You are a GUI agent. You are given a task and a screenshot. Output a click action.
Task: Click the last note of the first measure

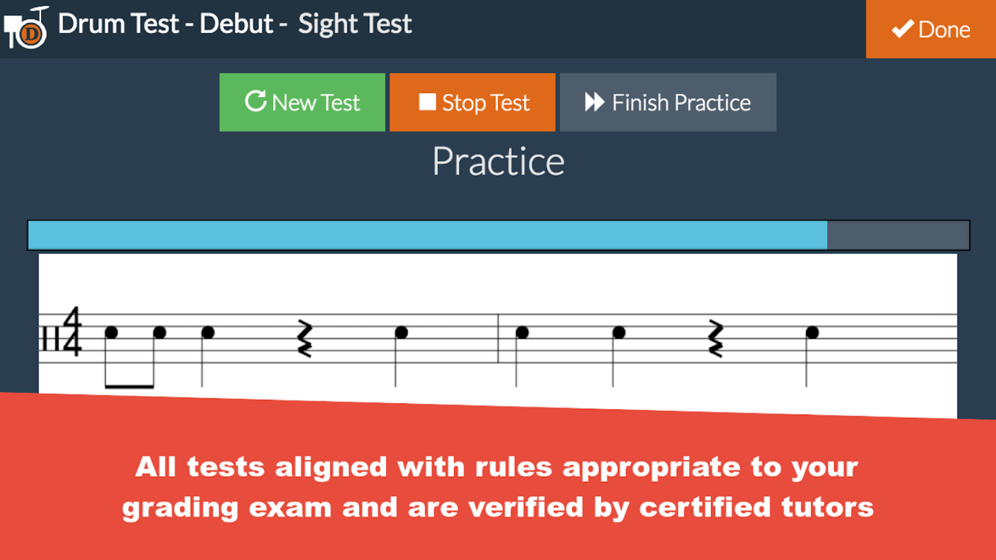[x=401, y=333]
